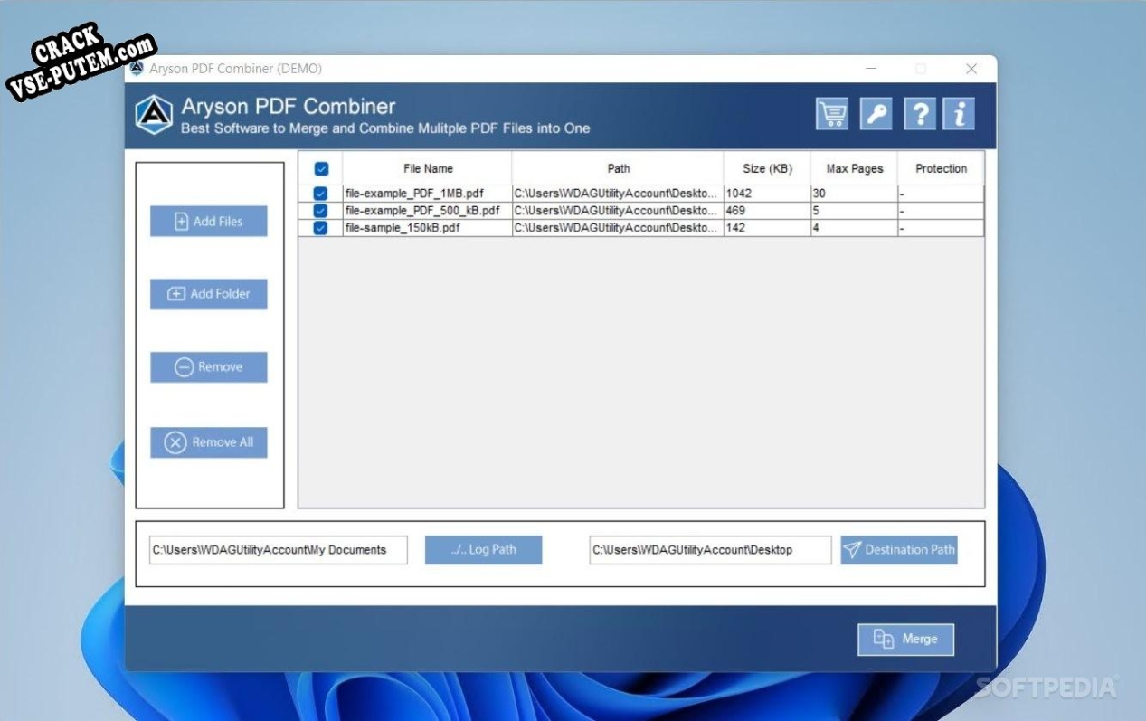Click the size value 469
This screenshot has height=721, width=1146.
pos(735,211)
